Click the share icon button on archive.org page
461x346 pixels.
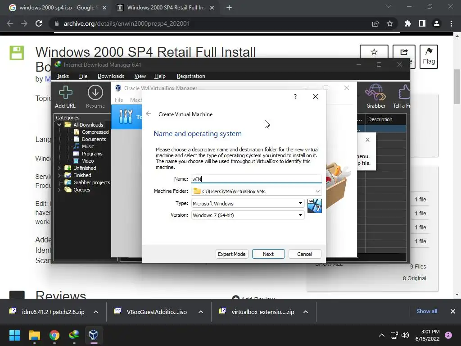pyautogui.click(x=404, y=52)
